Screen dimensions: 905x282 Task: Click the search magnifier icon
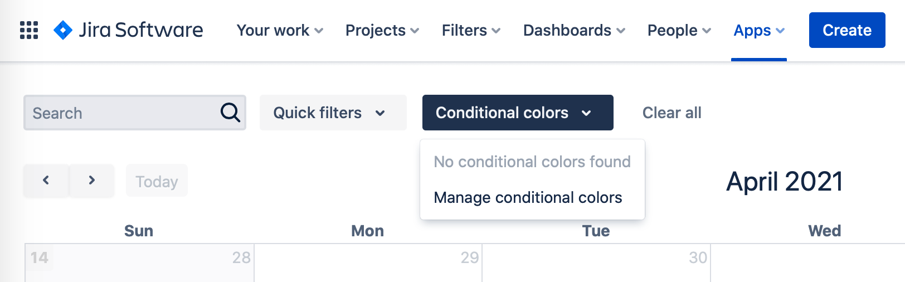(x=230, y=113)
